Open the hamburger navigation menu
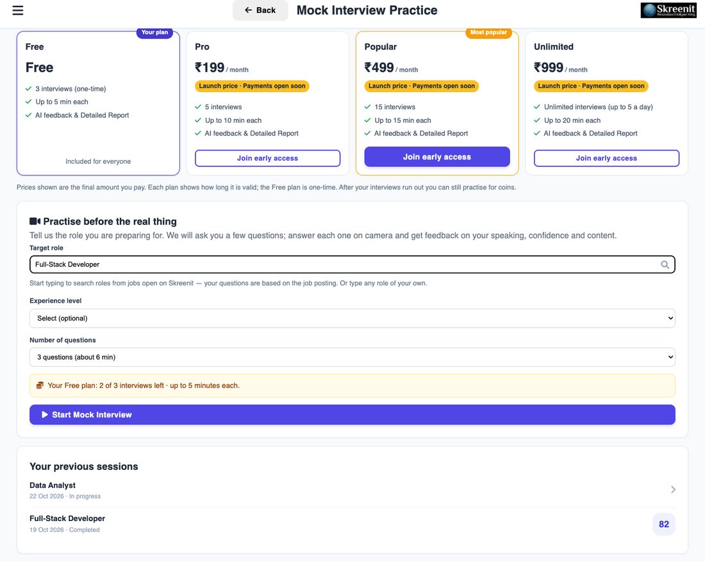705x562 pixels. click(x=17, y=10)
